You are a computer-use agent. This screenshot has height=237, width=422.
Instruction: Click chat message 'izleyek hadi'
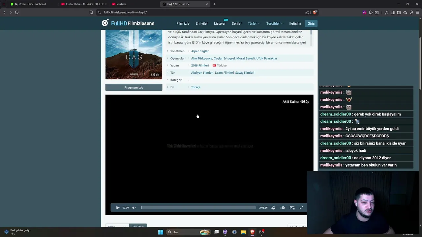[366, 150]
